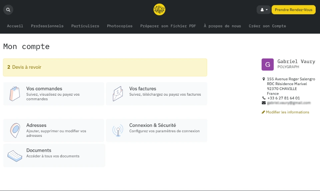Click the invoice envelope icon
The image size is (320, 191).
coord(118,94)
